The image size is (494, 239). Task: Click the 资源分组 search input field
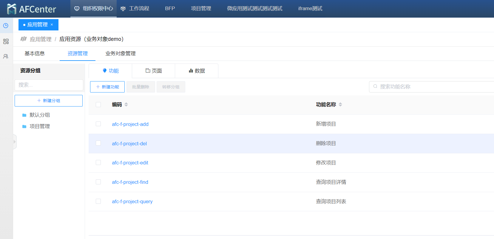pos(49,85)
